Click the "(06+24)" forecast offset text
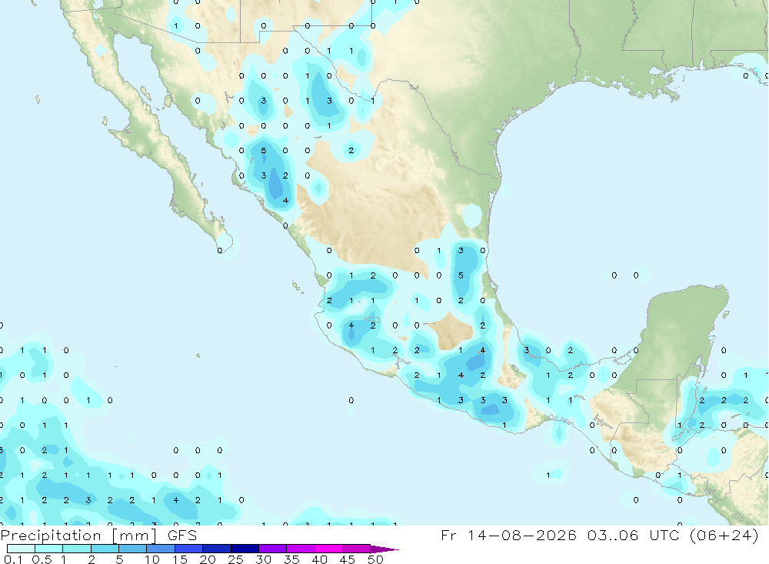This screenshot has width=769, height=564. (x=724, y=535)
